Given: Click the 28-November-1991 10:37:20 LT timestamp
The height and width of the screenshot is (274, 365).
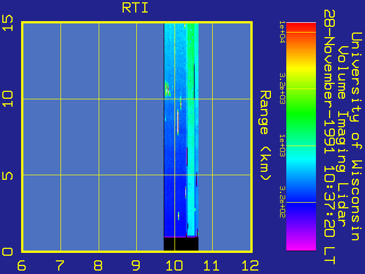Looking at the screenshot, I should click(x=330, y=137).
